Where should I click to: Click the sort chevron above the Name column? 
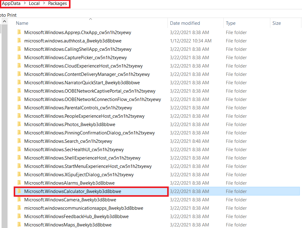(x=90, y=19)
